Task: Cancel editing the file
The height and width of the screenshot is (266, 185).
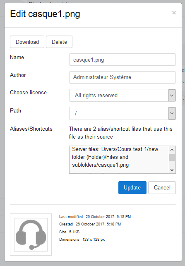Action: (x=162, y=187)
